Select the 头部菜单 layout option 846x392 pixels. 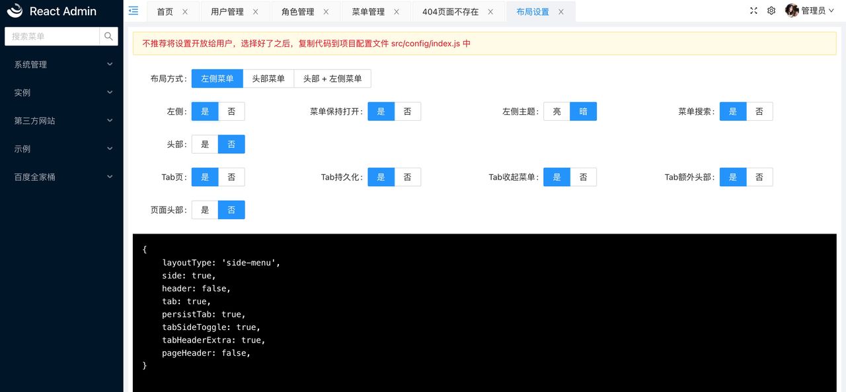[x=268, y=78]
